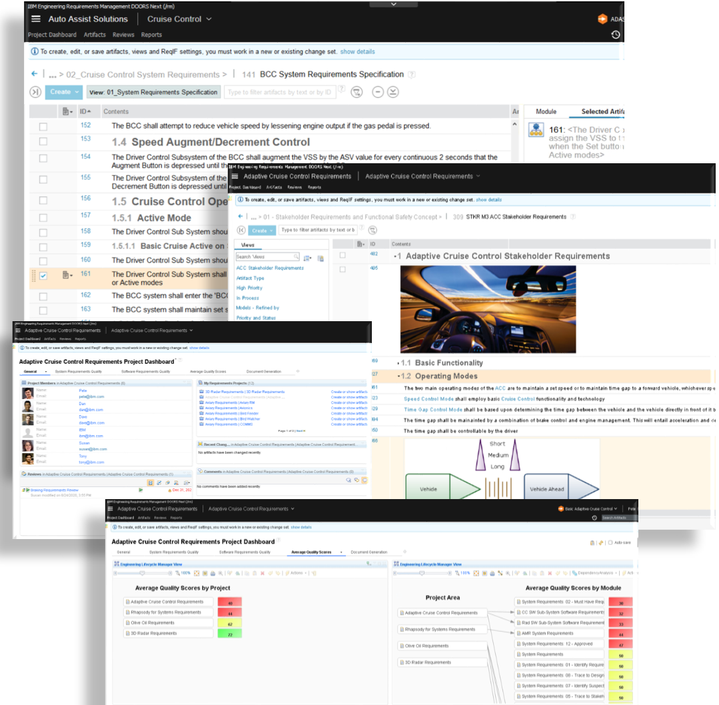Tick the checkbox for artifact row 162
719x705 pixels.
tap(43, 297)
